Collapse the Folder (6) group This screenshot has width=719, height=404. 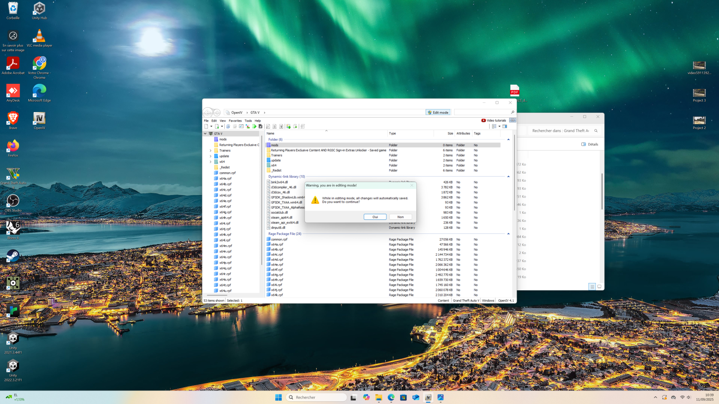pos(508,140)
